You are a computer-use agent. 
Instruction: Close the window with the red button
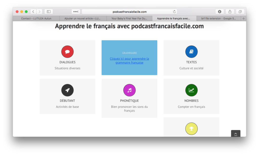point(17,12)
